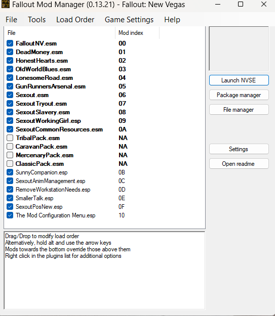Toggle the Sexout.esm checkbox
Screen dimensions: 275x316
coord(10,95)
